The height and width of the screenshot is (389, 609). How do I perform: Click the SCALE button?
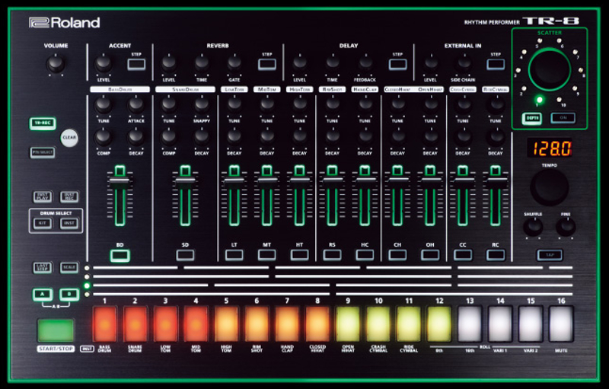pos(69,267)
